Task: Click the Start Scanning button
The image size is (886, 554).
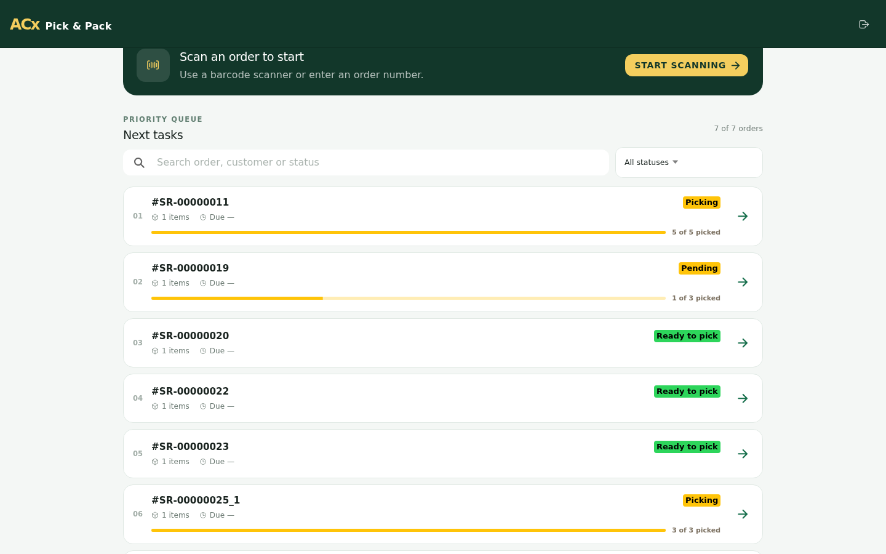Action: point(687,65)
